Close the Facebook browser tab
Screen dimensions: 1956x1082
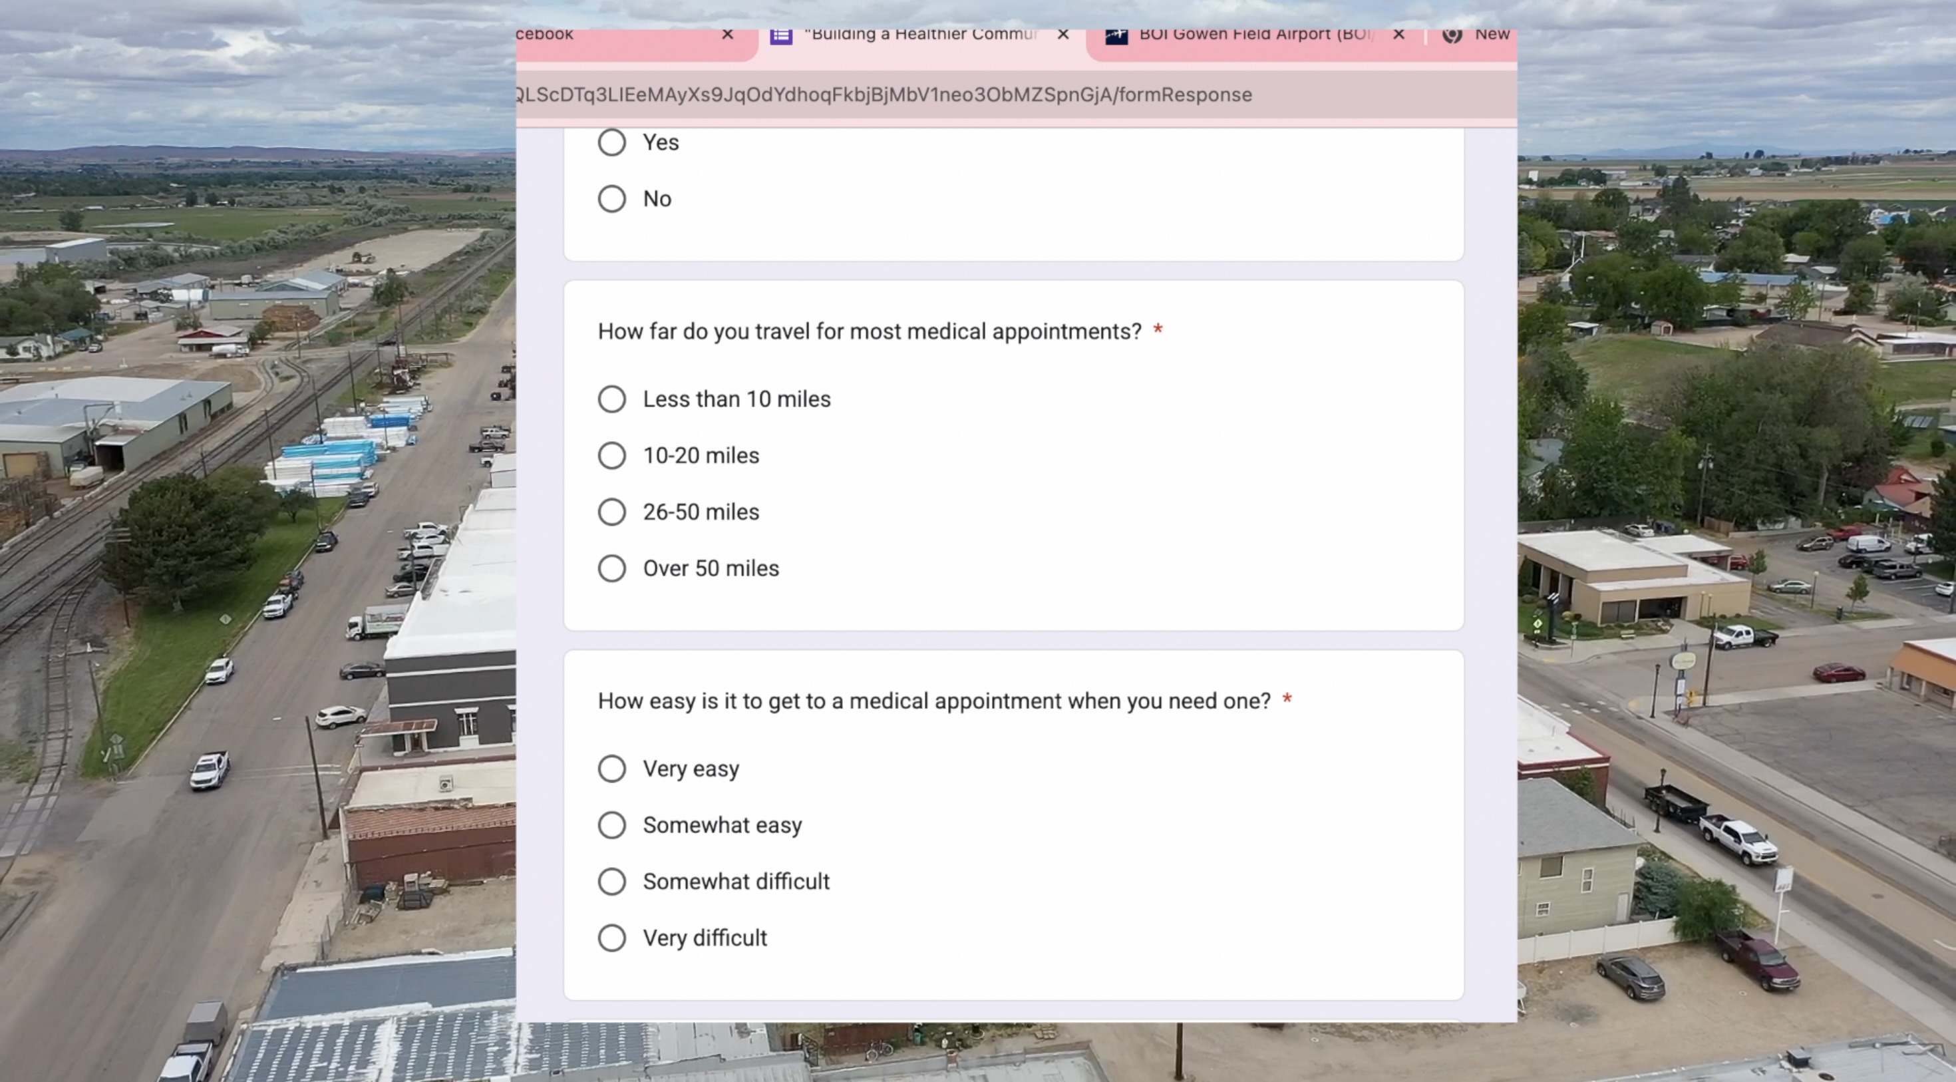click(727, 35)
